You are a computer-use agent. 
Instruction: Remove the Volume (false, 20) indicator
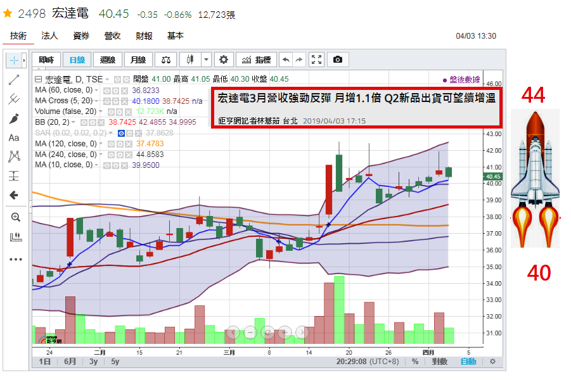129,111
